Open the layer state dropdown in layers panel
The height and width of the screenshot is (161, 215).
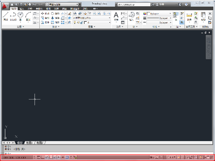pyautogui.click(x=92, y=18)
